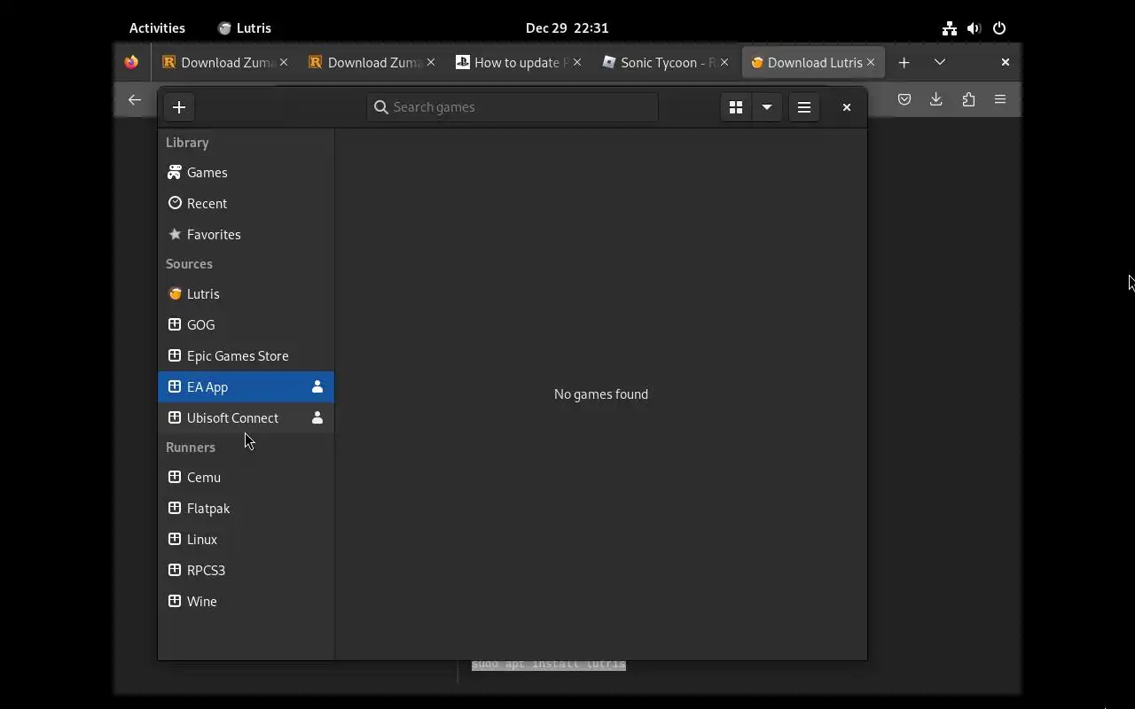Click Ubisoft Connect account connect icon

[x=317, y=418]
